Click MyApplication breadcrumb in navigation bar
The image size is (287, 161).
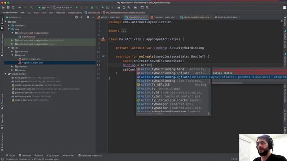[x=10, y=13]
